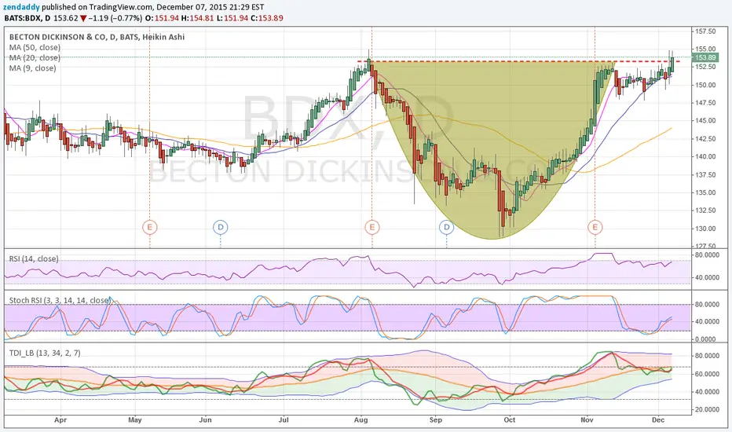Click the green 153.89 current price tag
The width and height of the screenshot is (732, 432).
pos(705,57)
